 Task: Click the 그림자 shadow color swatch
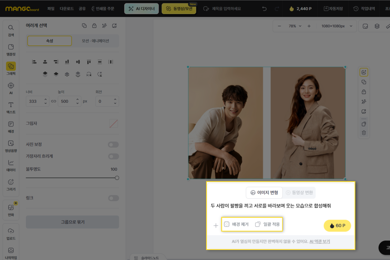click(113, 123)
